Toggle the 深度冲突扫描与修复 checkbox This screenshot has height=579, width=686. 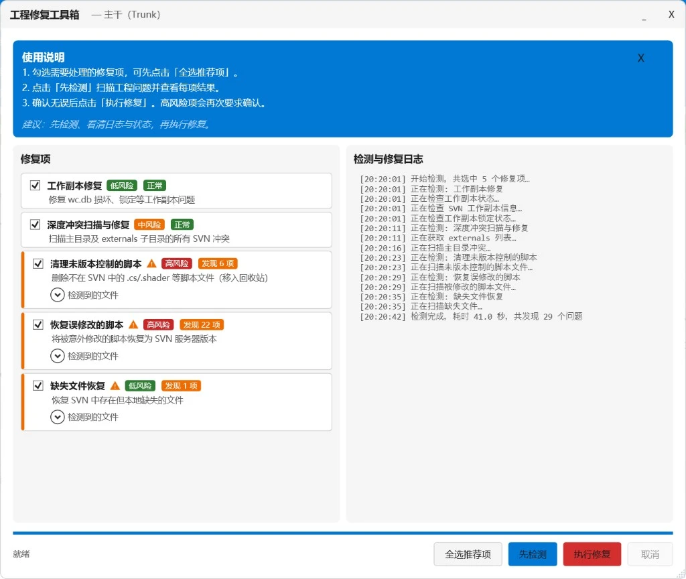36,224
